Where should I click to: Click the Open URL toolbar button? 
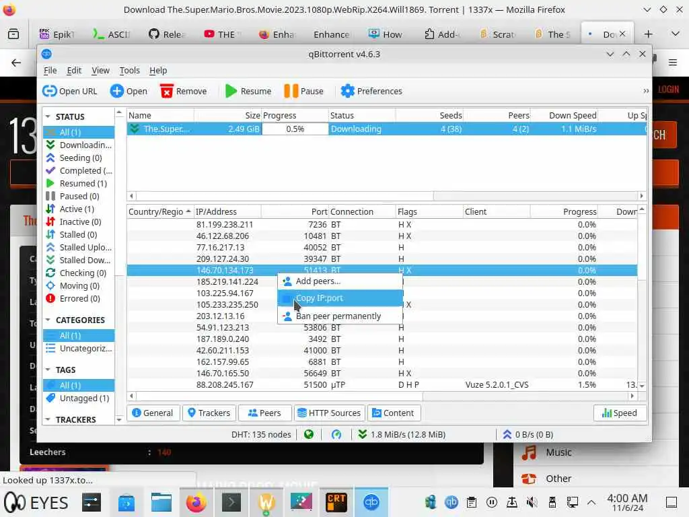[70, 91]
